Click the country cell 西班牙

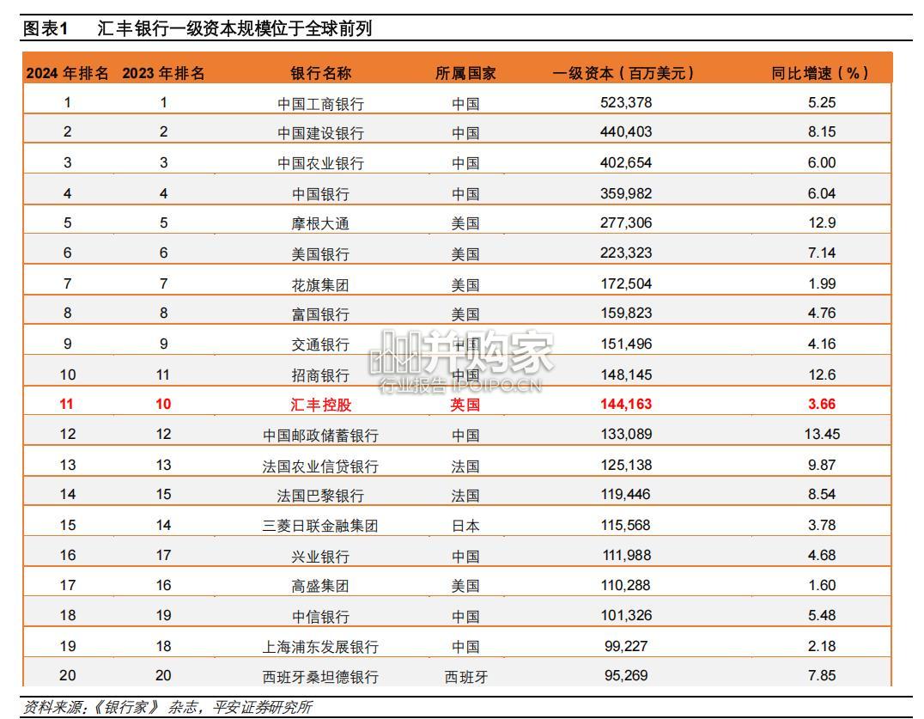pyautogui.click(x=466, y=677)
